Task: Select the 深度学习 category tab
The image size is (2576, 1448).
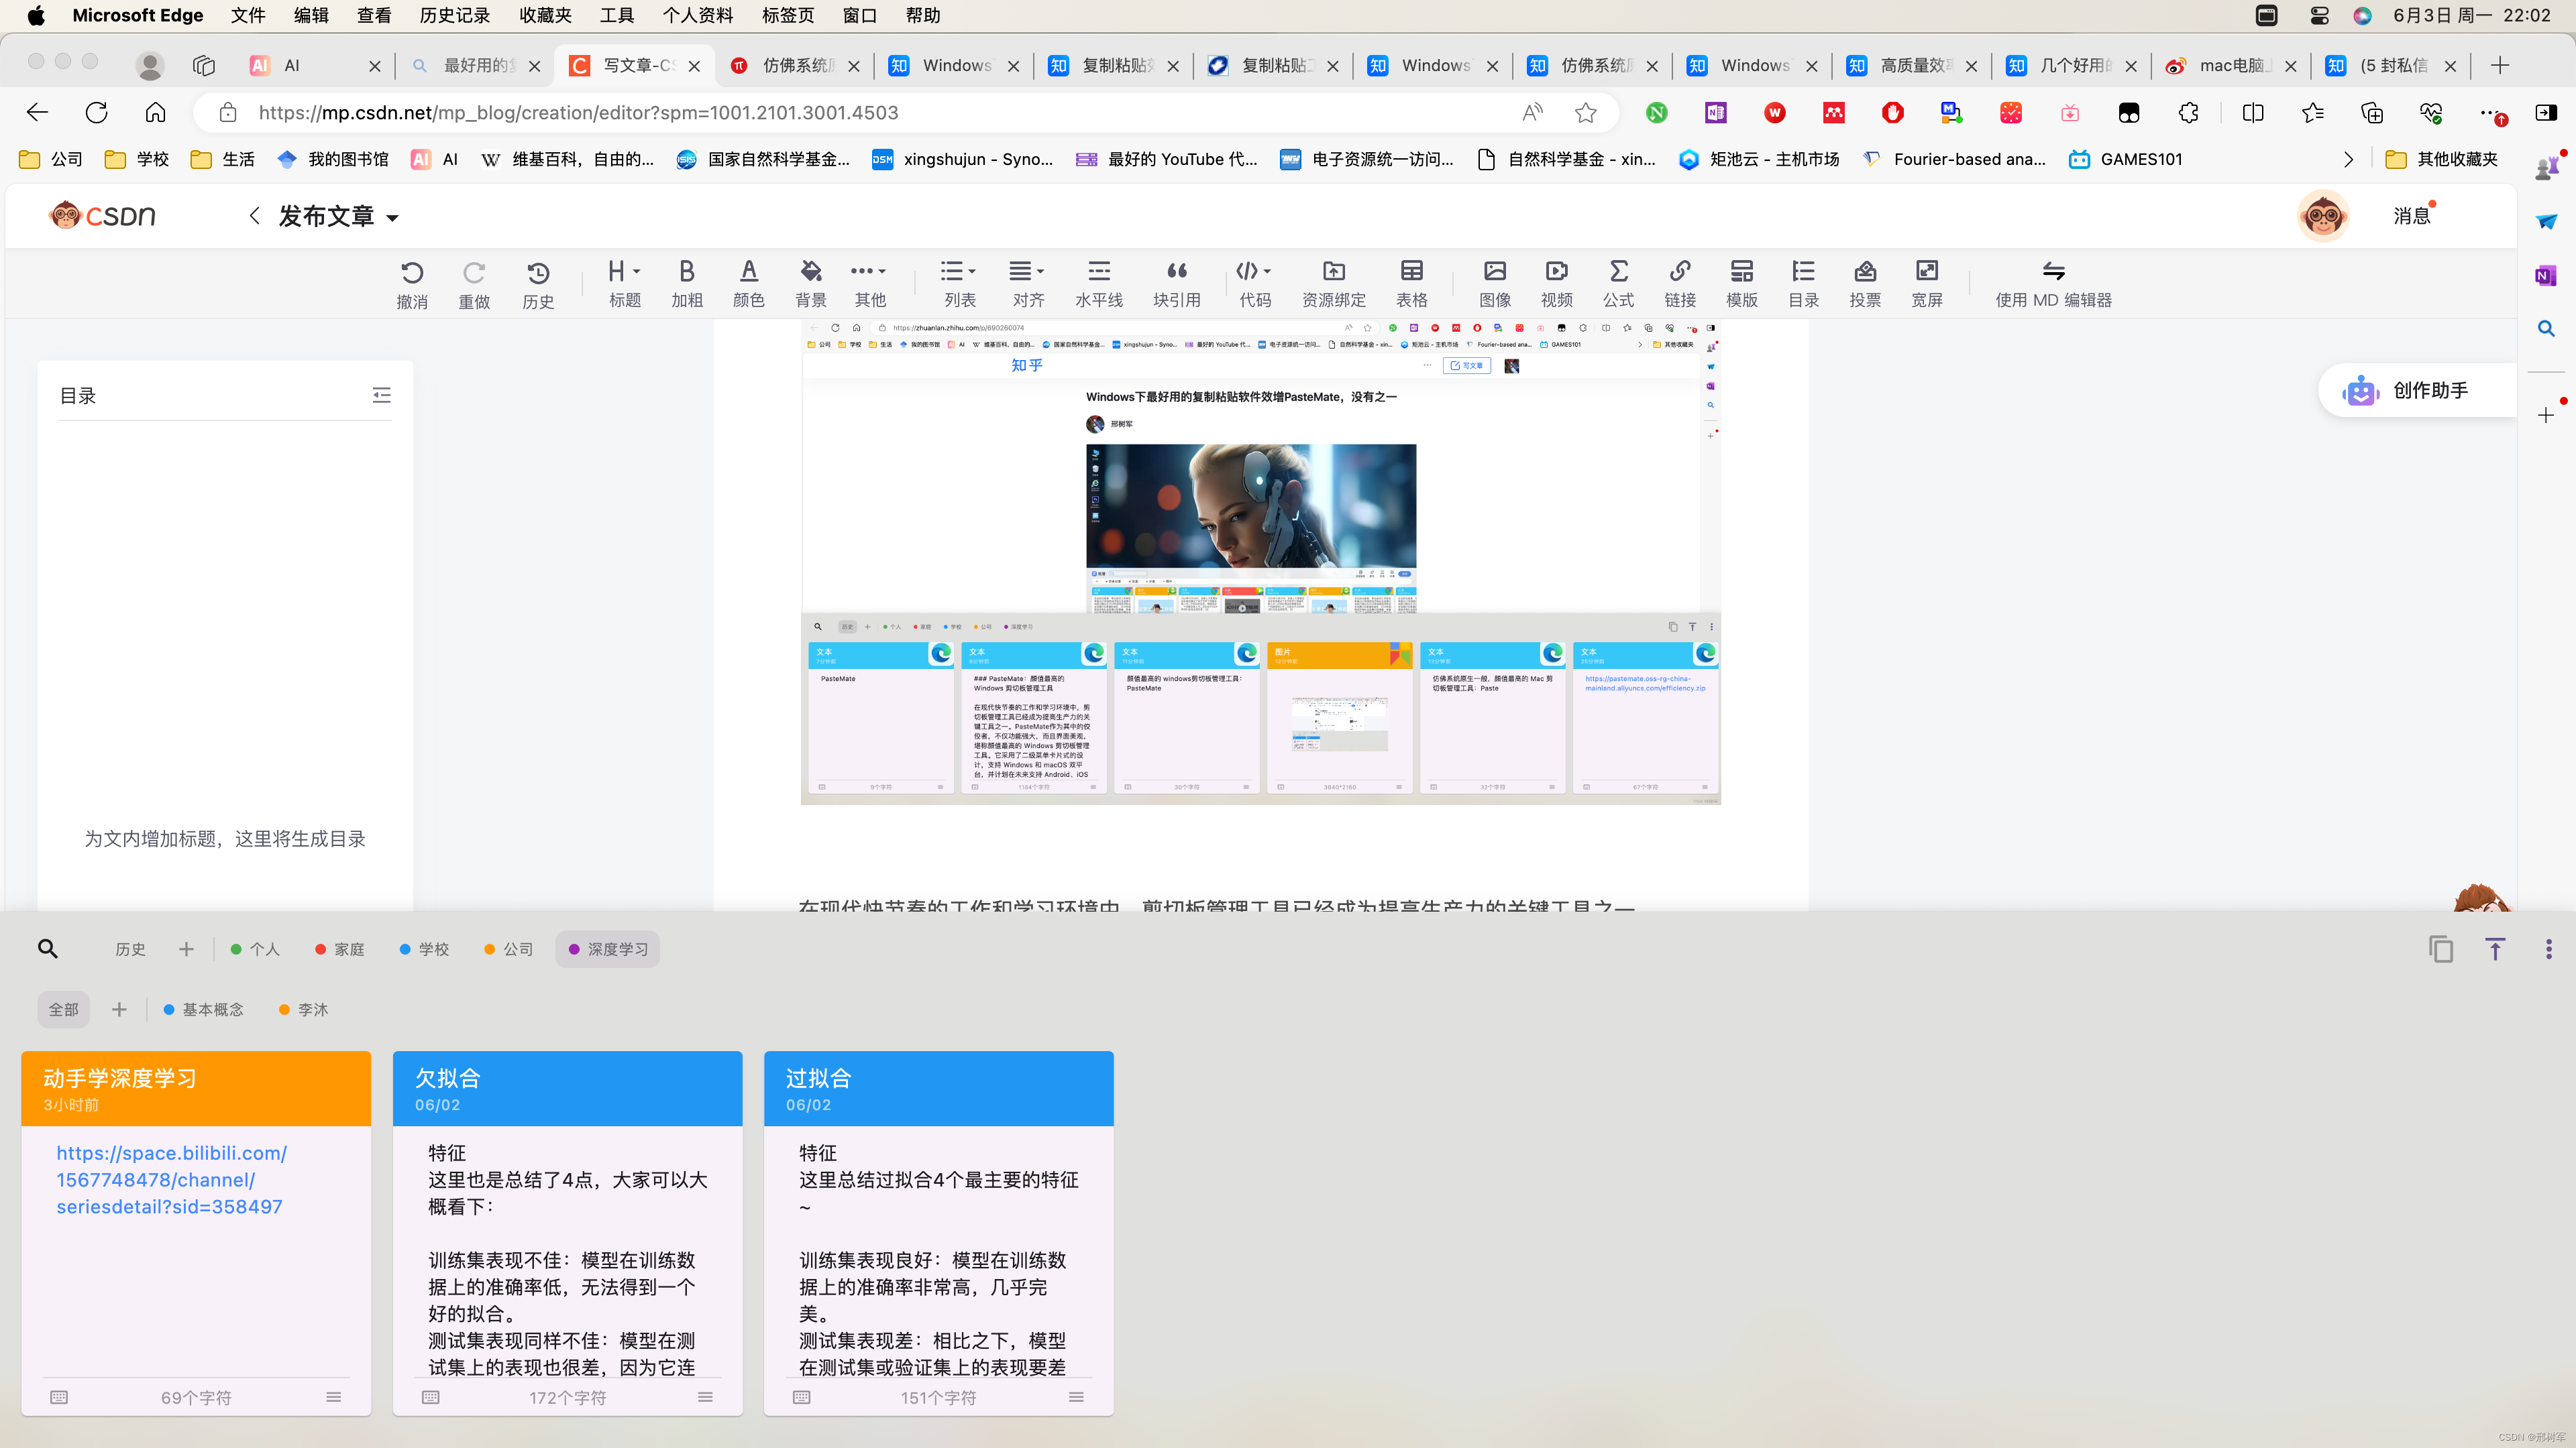Action: (608, 949)
